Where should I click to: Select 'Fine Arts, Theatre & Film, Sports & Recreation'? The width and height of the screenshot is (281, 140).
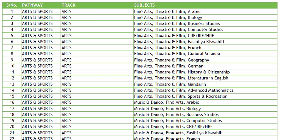(x=181, y=96)
